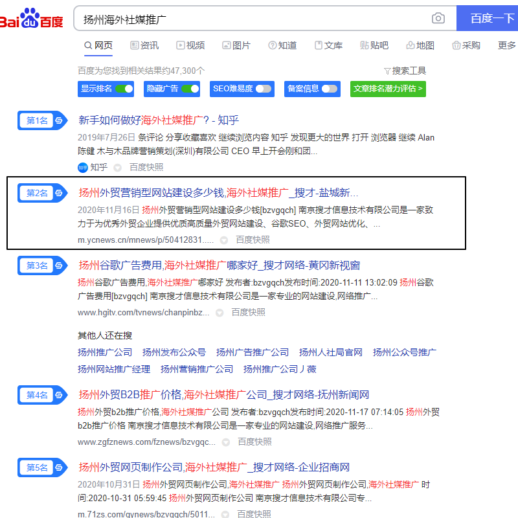Viewport: 518px width, 518px height.
Task: Click the rank 4 badge icon
Action: point(43,395)
